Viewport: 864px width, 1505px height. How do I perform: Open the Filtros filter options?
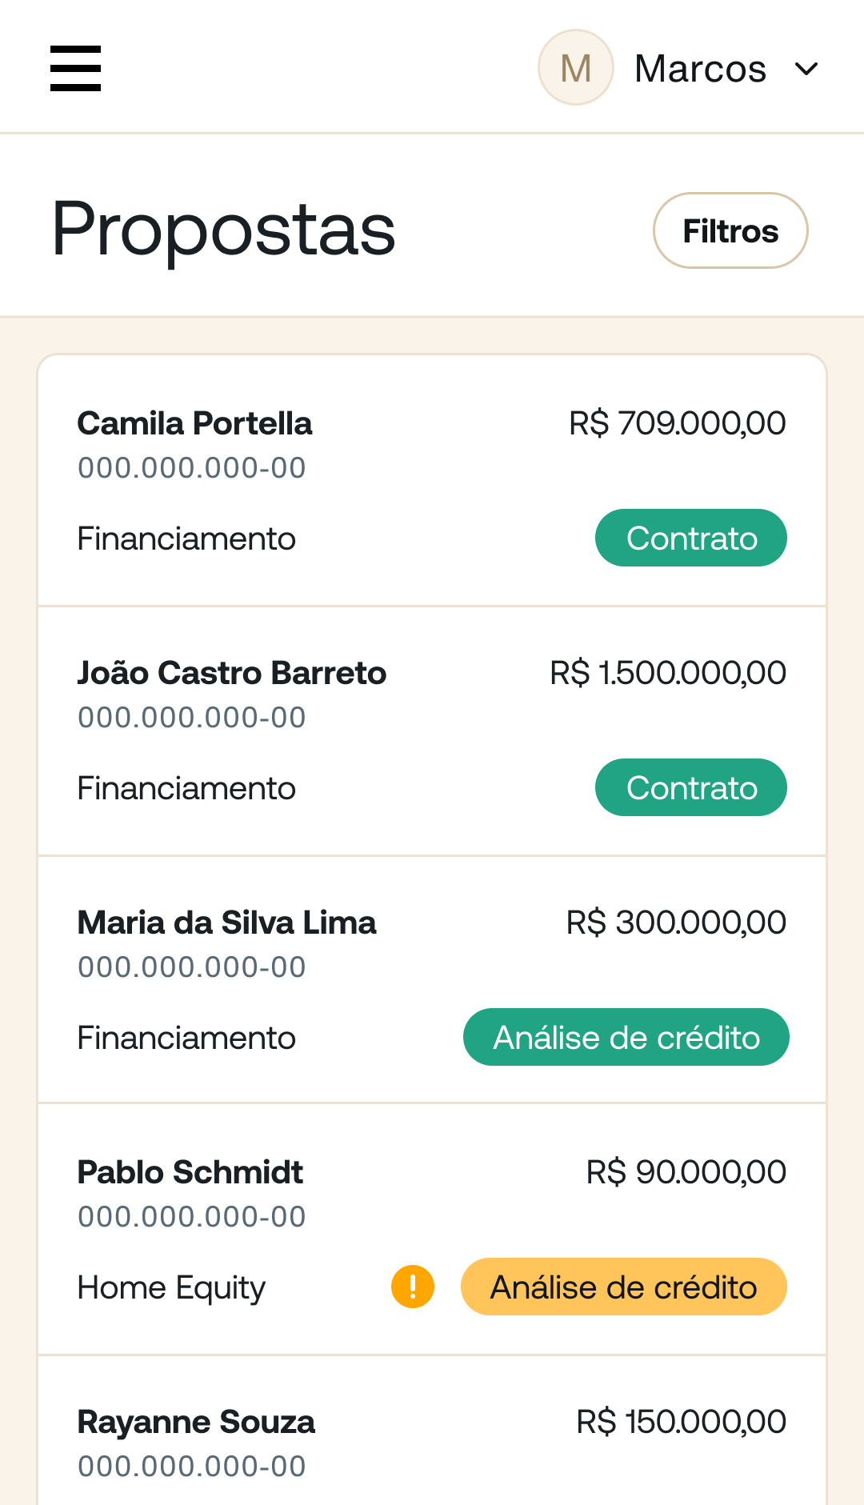point(730,230)
